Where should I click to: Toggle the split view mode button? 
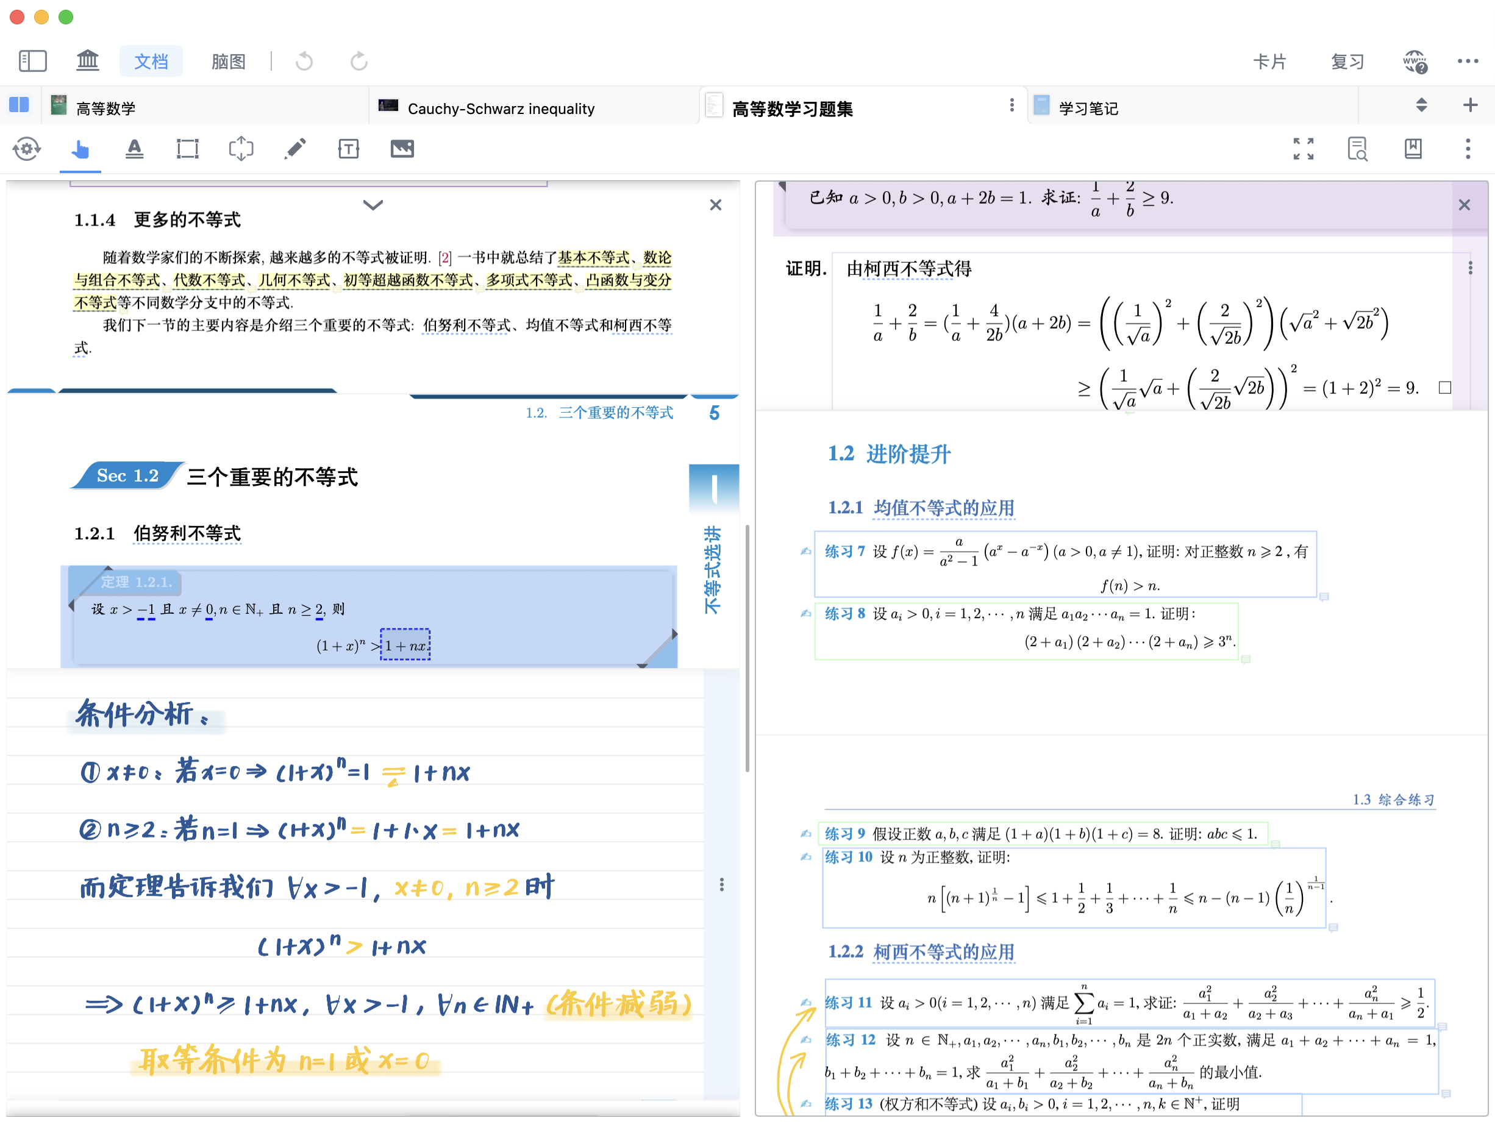(19, 105)
